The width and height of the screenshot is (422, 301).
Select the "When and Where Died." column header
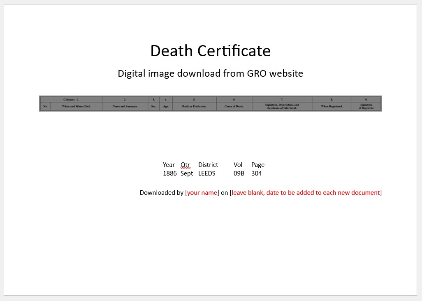[76, 107]
